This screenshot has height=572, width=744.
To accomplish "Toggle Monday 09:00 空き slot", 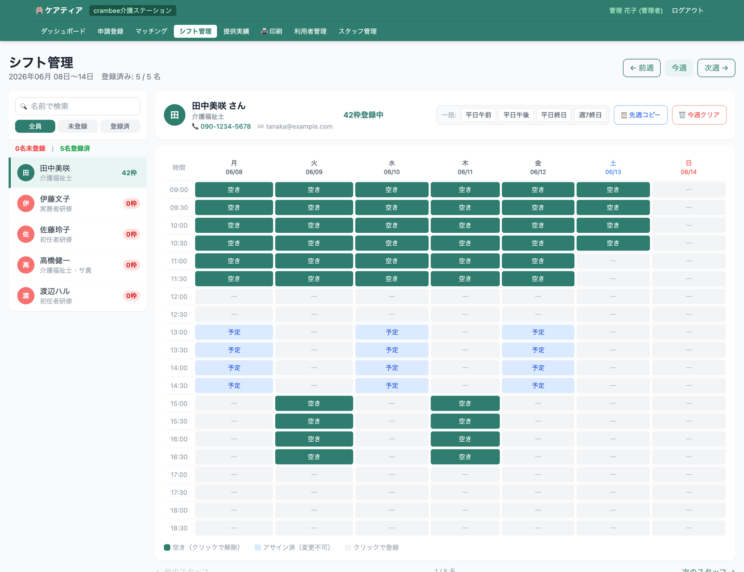I will click(234, 190).
